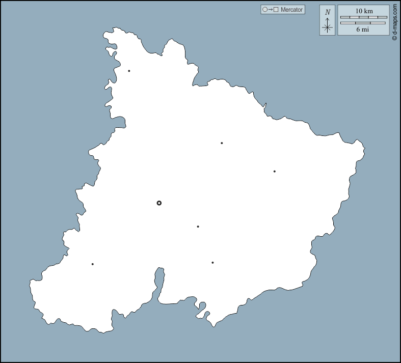This screenshot has height=363, width=401.
Task: Click the arrow between circle and square
Action: (270, 10)
